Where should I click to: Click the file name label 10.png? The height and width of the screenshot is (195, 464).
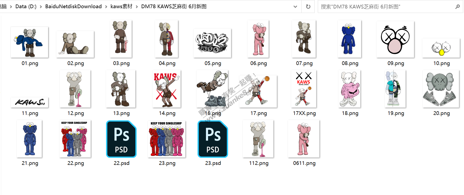pos(442,63)
